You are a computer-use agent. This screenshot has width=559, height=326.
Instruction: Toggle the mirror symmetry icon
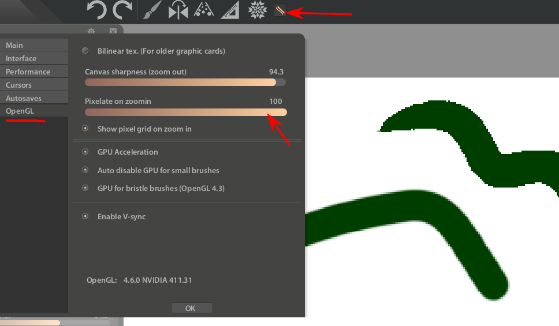[178, 10]
